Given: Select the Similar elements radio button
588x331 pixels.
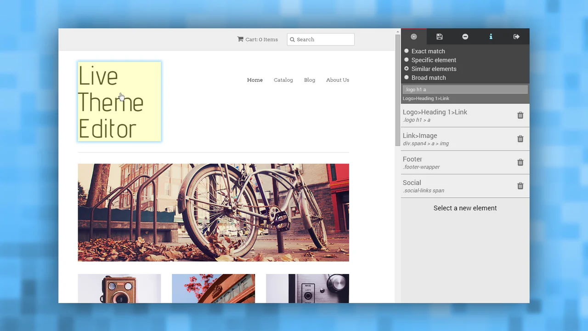Looking at the screenshot, I should (x=407, y=68).
